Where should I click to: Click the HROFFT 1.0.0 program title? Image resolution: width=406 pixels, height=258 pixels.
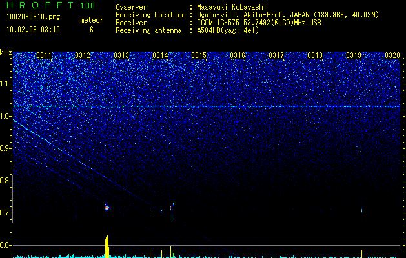51,5
